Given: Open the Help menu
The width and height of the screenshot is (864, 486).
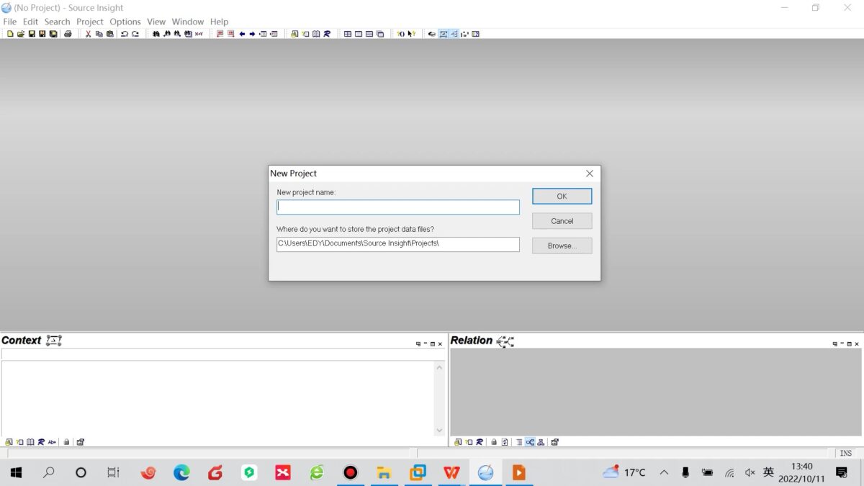Looking at the screenshot, I should click(x=220, y=22).
